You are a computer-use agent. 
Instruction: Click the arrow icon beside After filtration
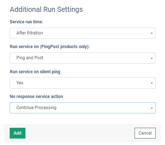(152, 33)
